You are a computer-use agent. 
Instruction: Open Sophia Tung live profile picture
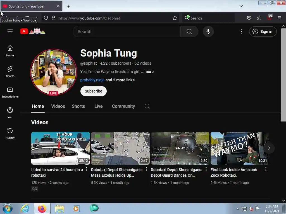click(x=53, y=72)
